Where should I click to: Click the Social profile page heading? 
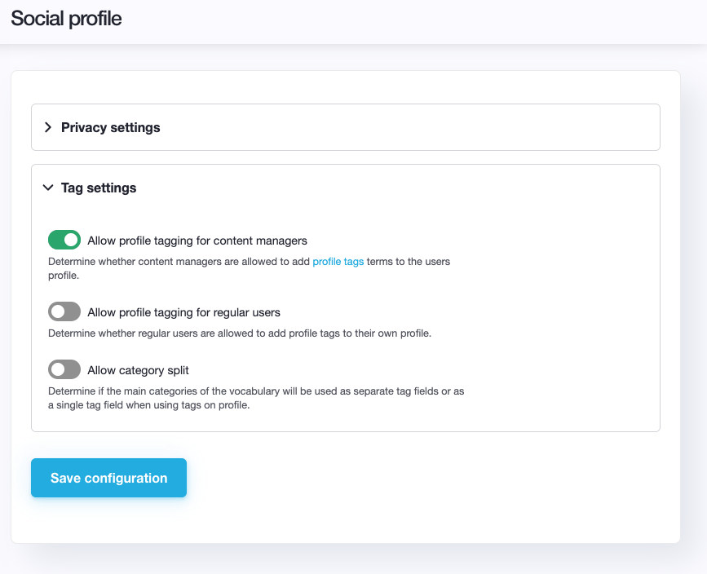tap(66, 19)
